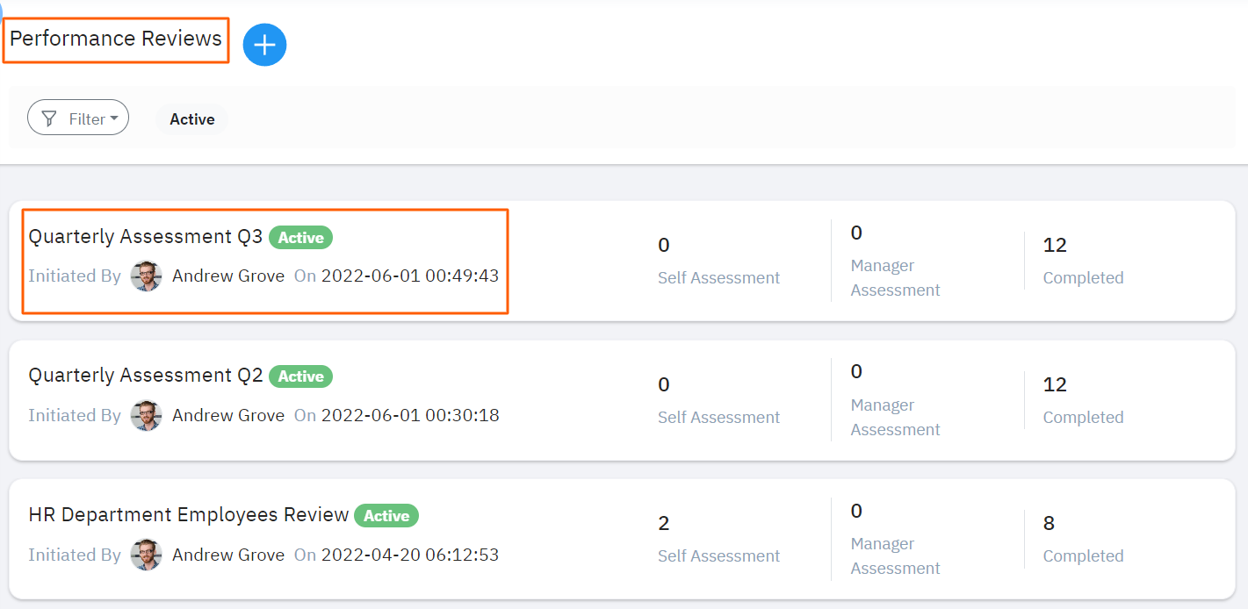Click the blue plus add review button
Image resolution: width=1248 pixels, height=609 pixels.
coord(264,44)
